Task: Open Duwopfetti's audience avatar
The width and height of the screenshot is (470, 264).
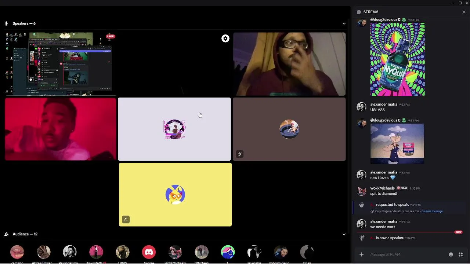Action: (96, 252)
